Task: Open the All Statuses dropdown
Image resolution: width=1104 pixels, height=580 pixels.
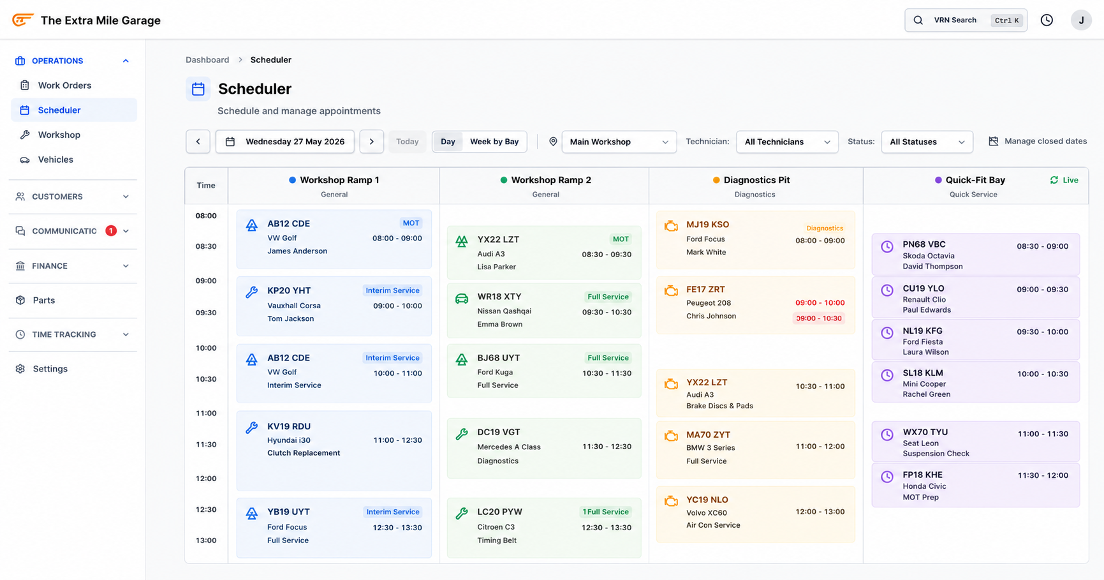Action: pyautogui.click(x=927, y=142)
